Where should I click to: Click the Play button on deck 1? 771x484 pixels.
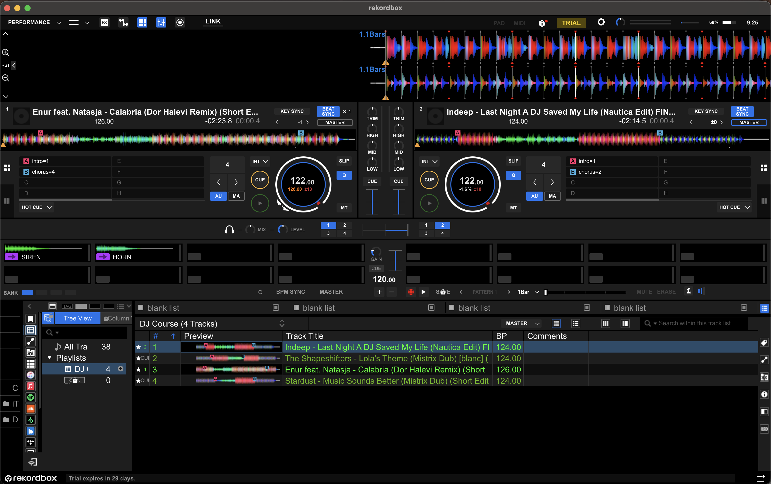(x=260, y=204)
